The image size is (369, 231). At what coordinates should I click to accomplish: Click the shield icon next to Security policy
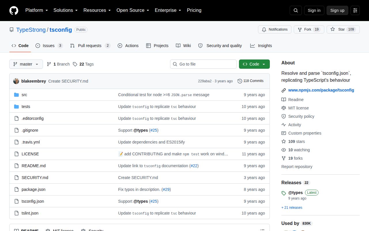point(284,116)
